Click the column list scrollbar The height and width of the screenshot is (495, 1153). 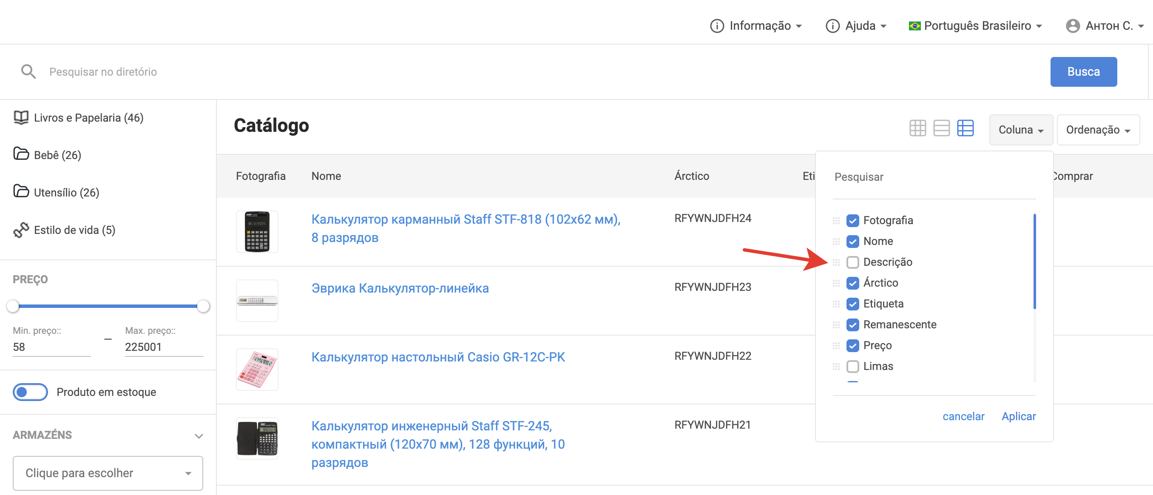[x=1034, y=262]
